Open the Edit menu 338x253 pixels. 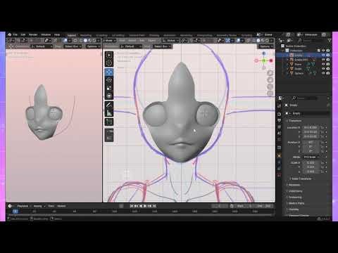coord(23,34)
